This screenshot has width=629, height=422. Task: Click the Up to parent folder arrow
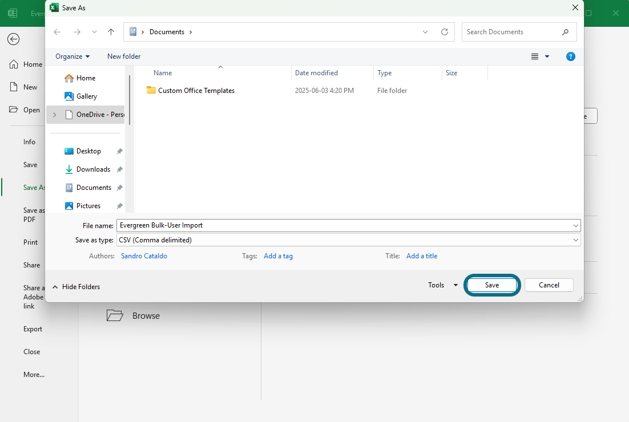111,32
